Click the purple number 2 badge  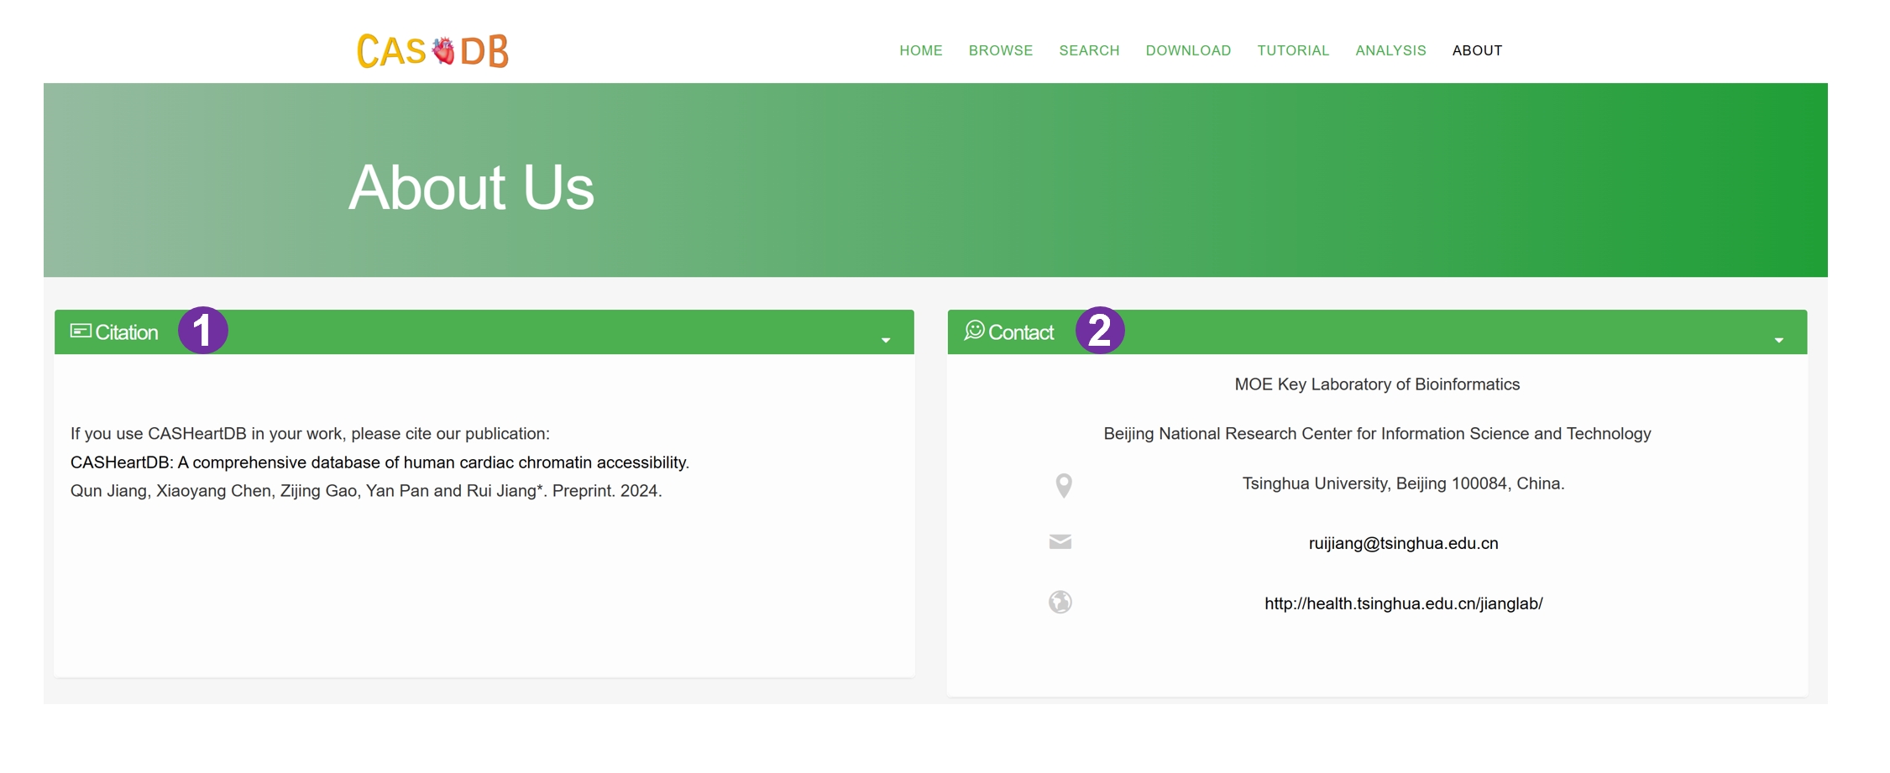pos(1100,330)
